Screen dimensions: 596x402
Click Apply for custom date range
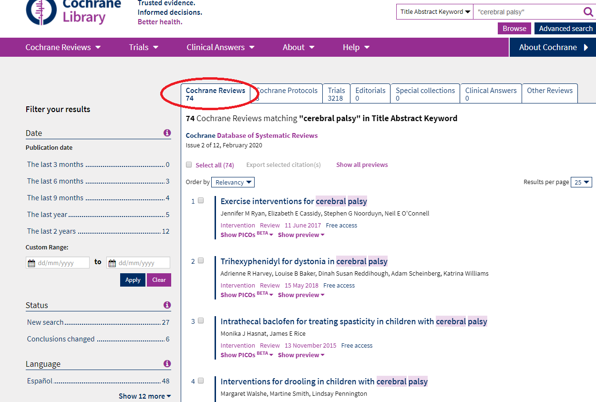click(133, 280)
